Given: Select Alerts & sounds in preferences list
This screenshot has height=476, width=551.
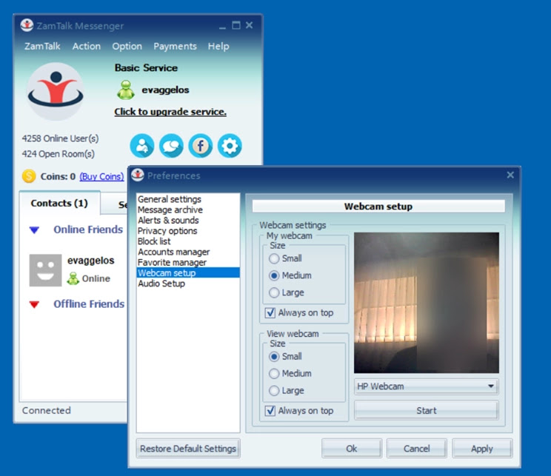Looking at the screenshot, I should 188,221.
